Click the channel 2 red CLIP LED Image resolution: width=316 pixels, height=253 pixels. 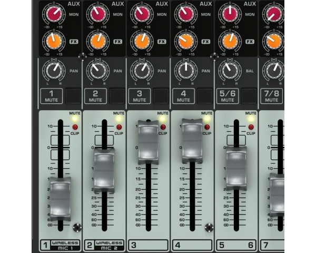(119, 127)
